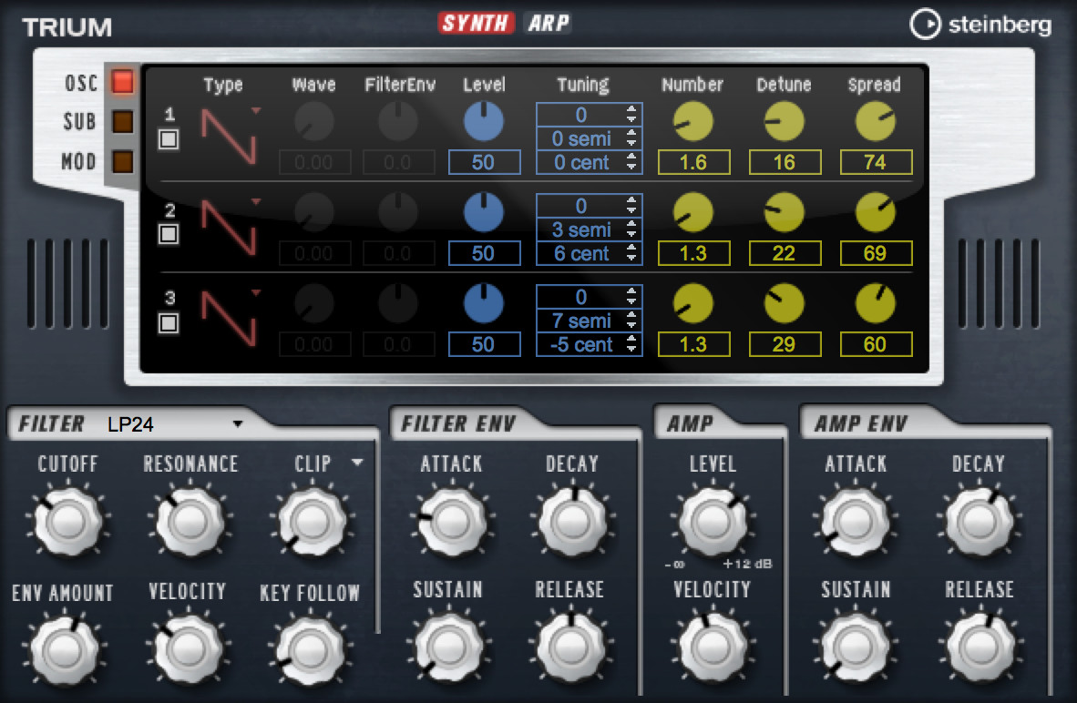Step oscillator 1 octave tuning spinner
This screenshot has width=1077, height=703.
(x=631, y=115)
